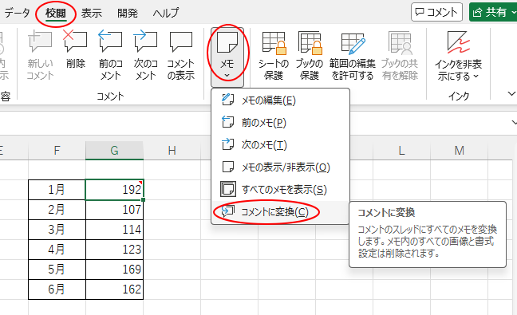The width and height of the screenshot is (517, 315).
Task: Click the cell containing 114
Action: (114, 230)
